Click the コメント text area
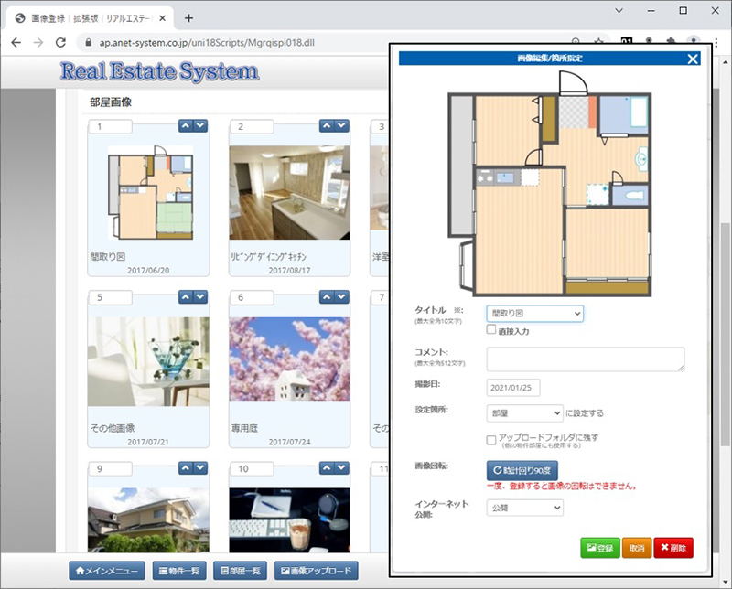 [x=586, y=359]
